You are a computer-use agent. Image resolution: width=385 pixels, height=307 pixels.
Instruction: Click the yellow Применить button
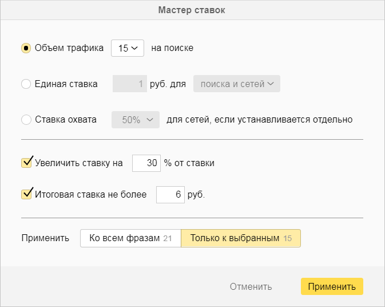(x=332, y=286)
